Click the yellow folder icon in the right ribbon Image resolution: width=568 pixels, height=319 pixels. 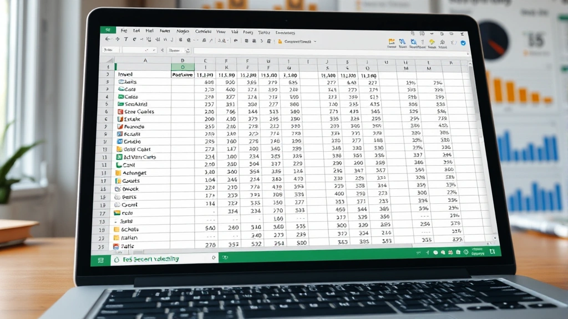(x=392, y=42)
